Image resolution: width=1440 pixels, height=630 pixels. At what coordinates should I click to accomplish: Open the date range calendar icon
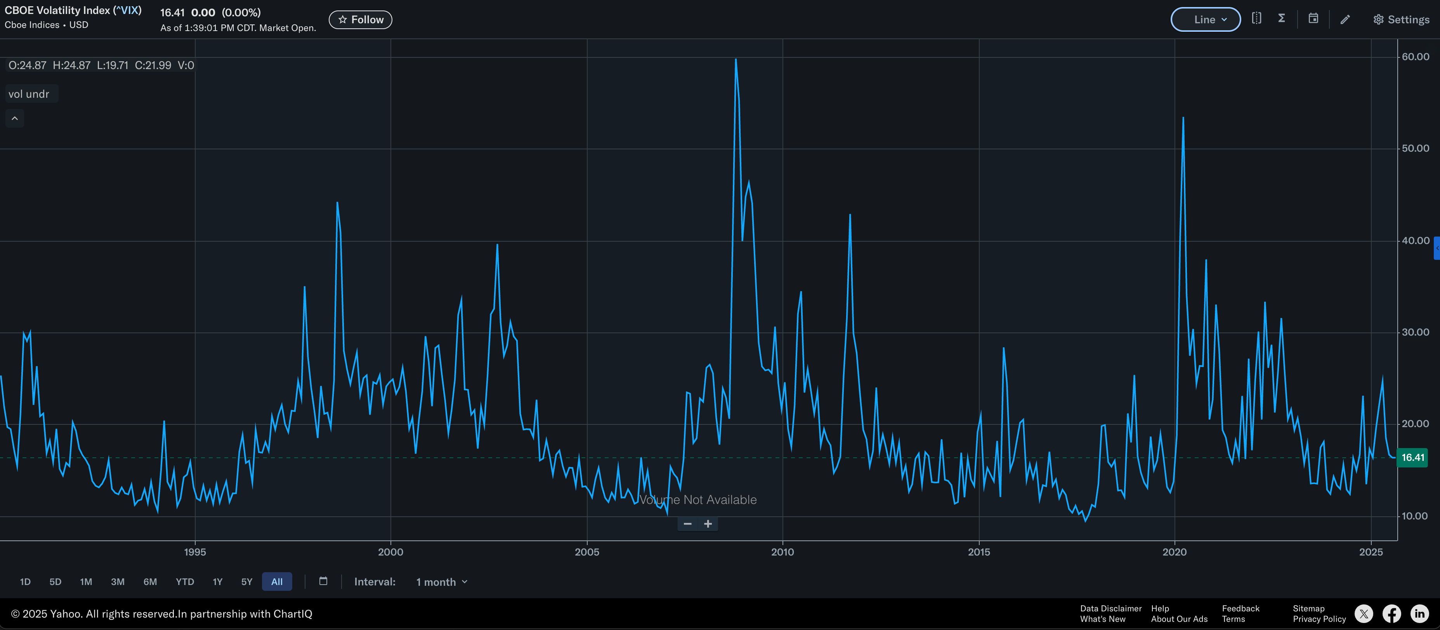(x=323, y=581)
